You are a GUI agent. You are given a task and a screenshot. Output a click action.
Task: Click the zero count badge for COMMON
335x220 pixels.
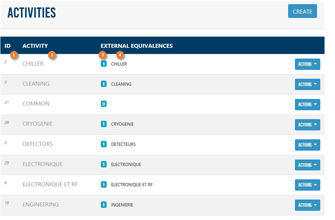104,104
